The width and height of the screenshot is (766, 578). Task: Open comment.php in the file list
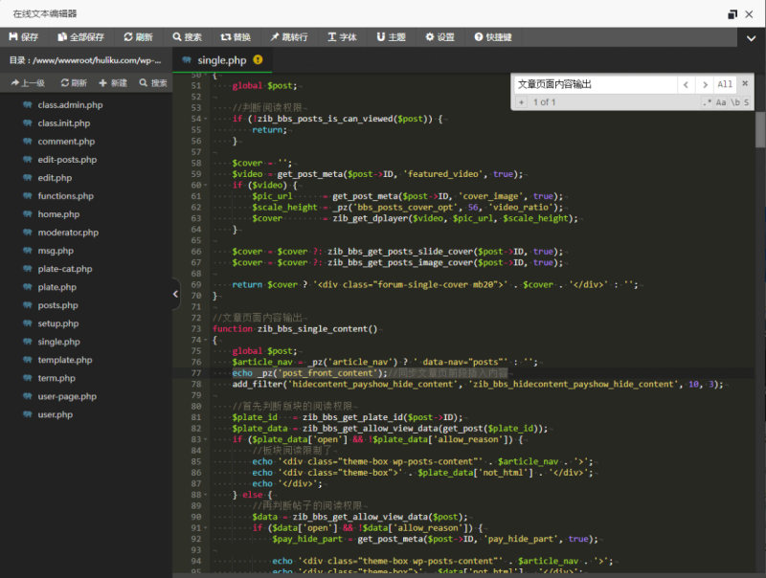(66, 142)
